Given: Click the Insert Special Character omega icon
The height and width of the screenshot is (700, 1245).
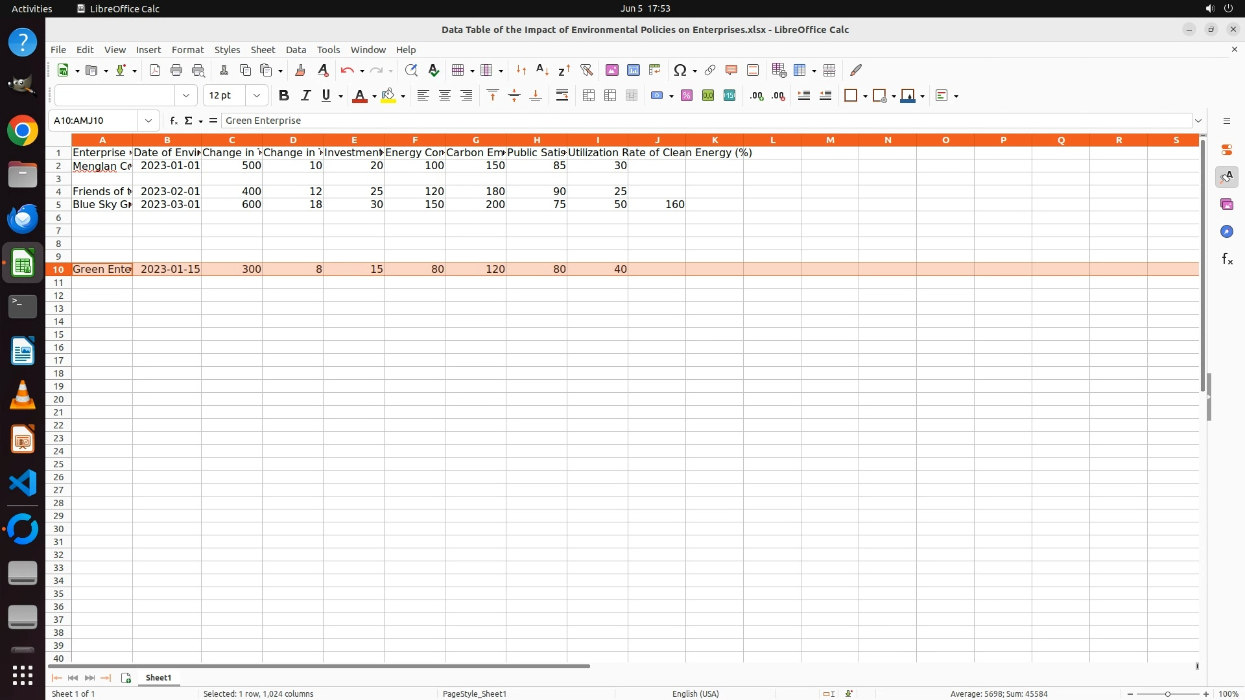Looking at the screenshot, I should click(x=680, y=70).
